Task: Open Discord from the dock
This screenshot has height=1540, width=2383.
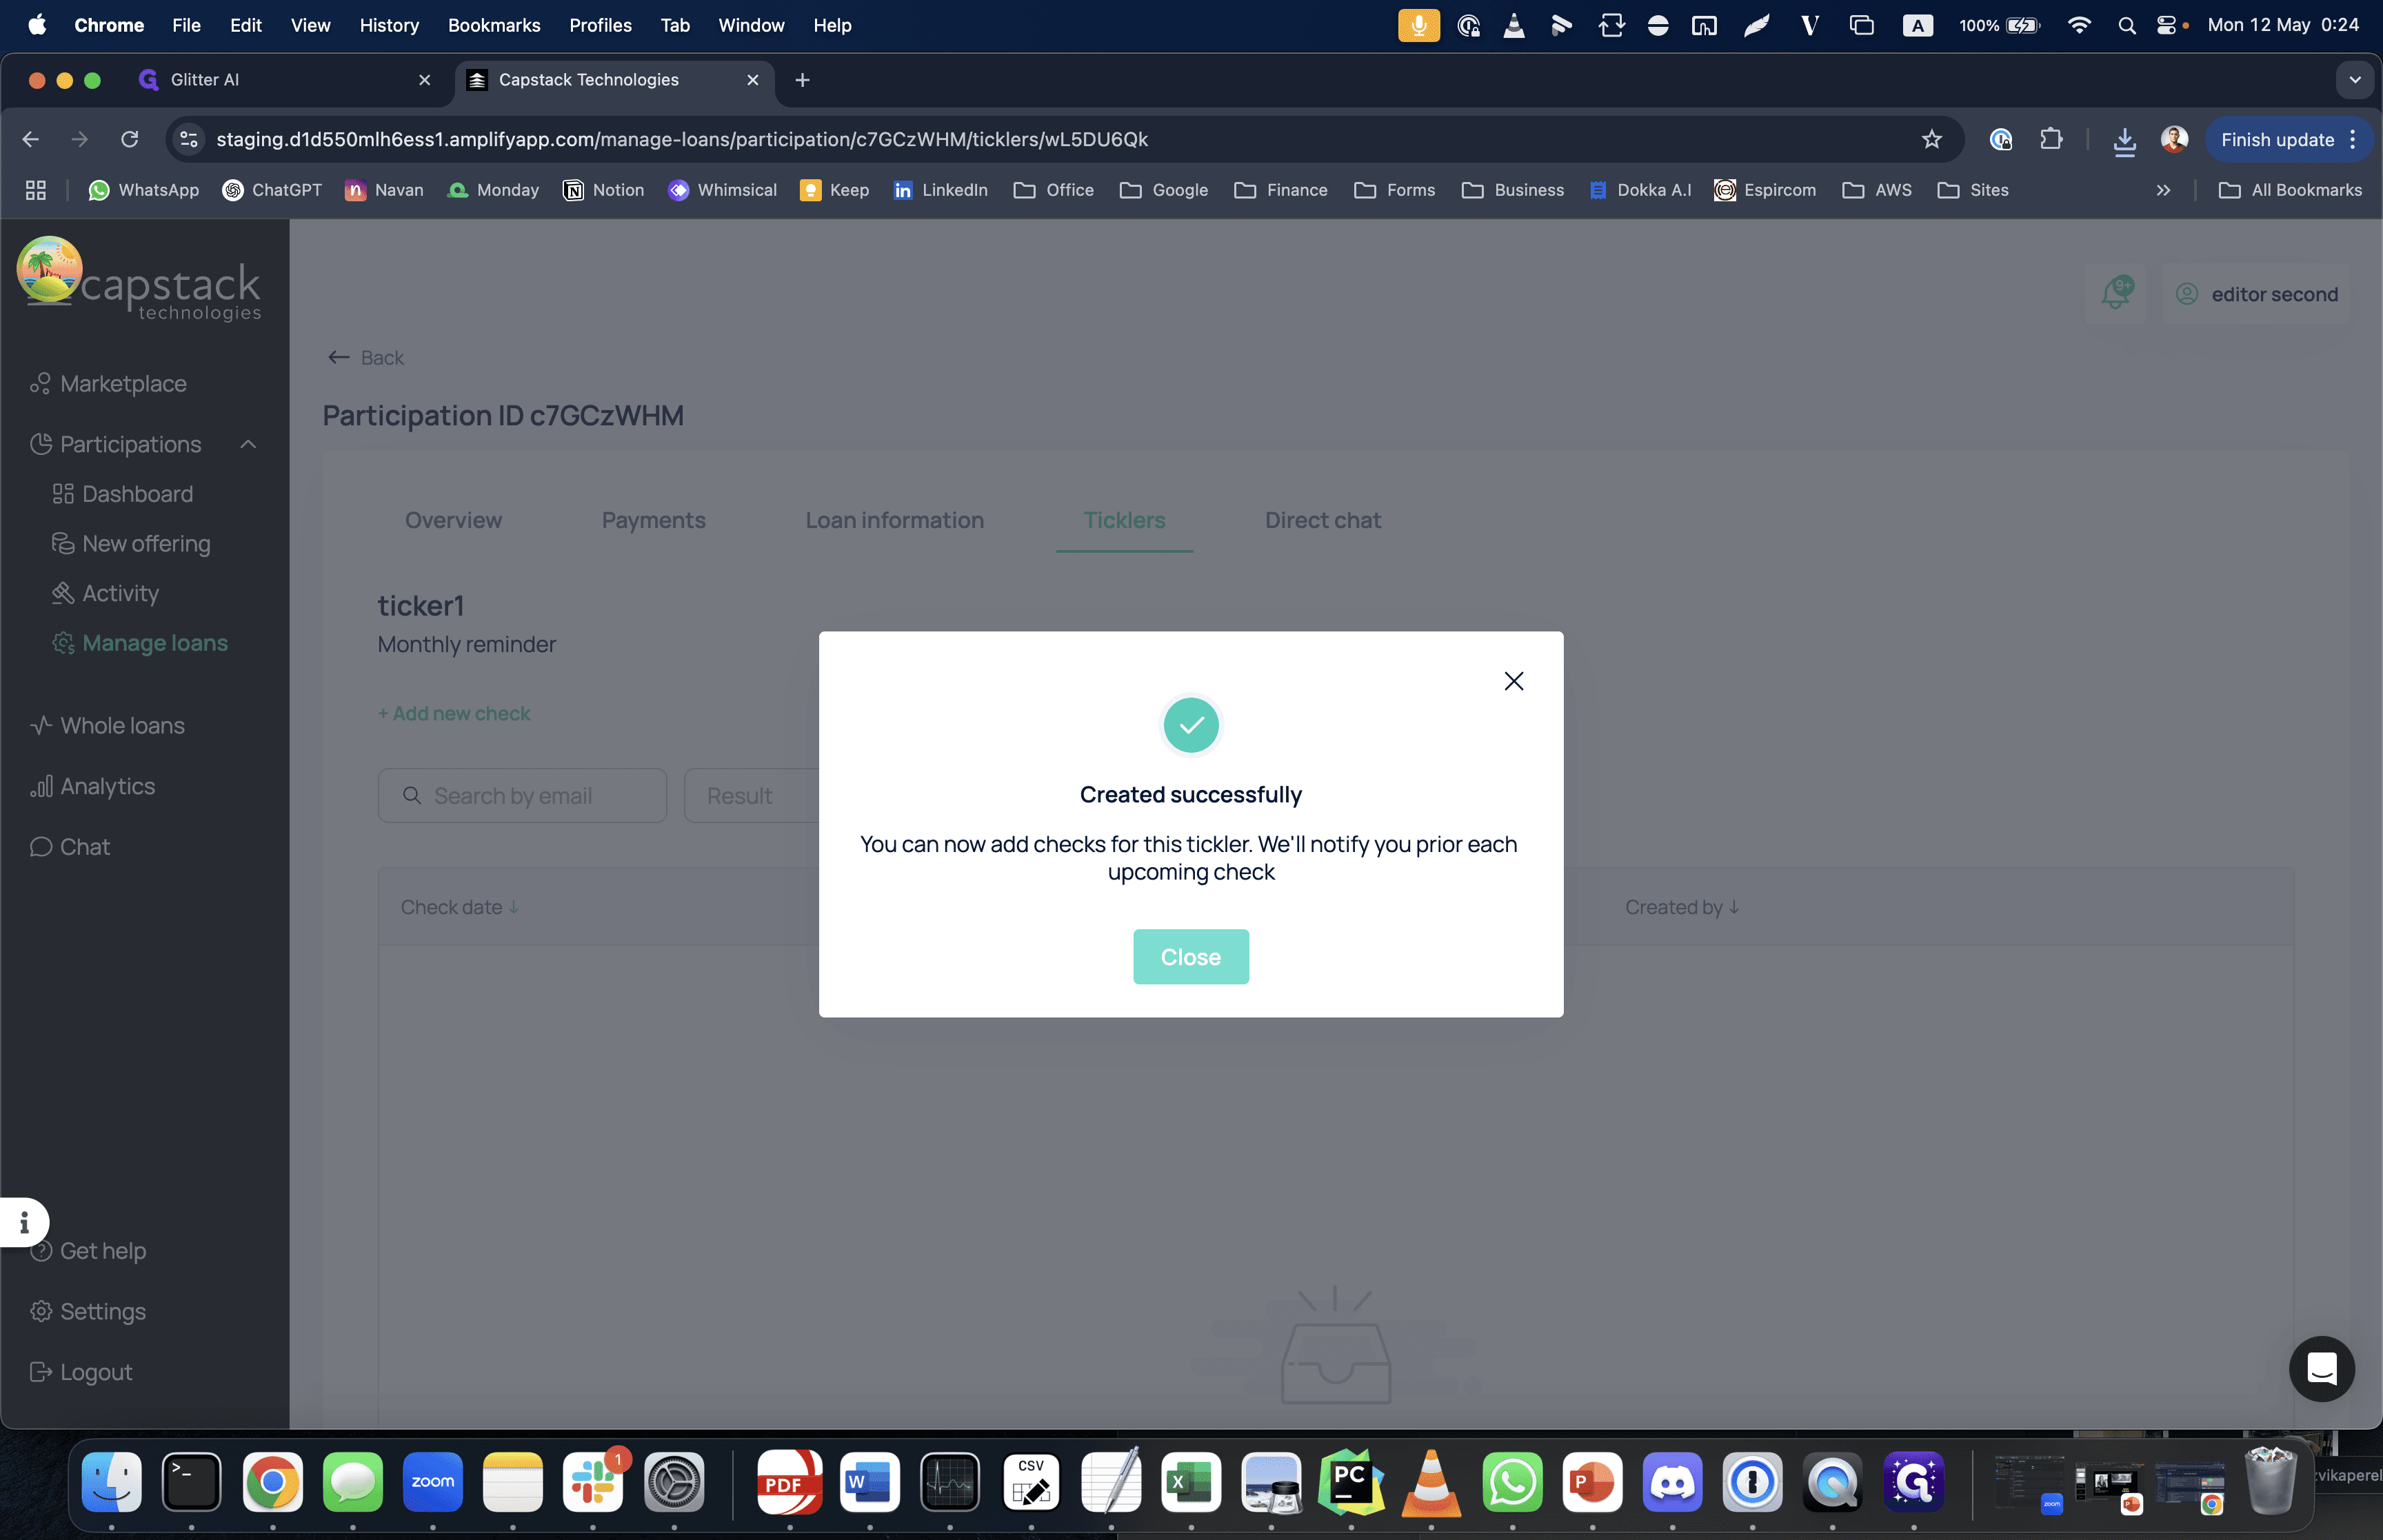Action: pyautogui.click(x=1672, y=1481)
